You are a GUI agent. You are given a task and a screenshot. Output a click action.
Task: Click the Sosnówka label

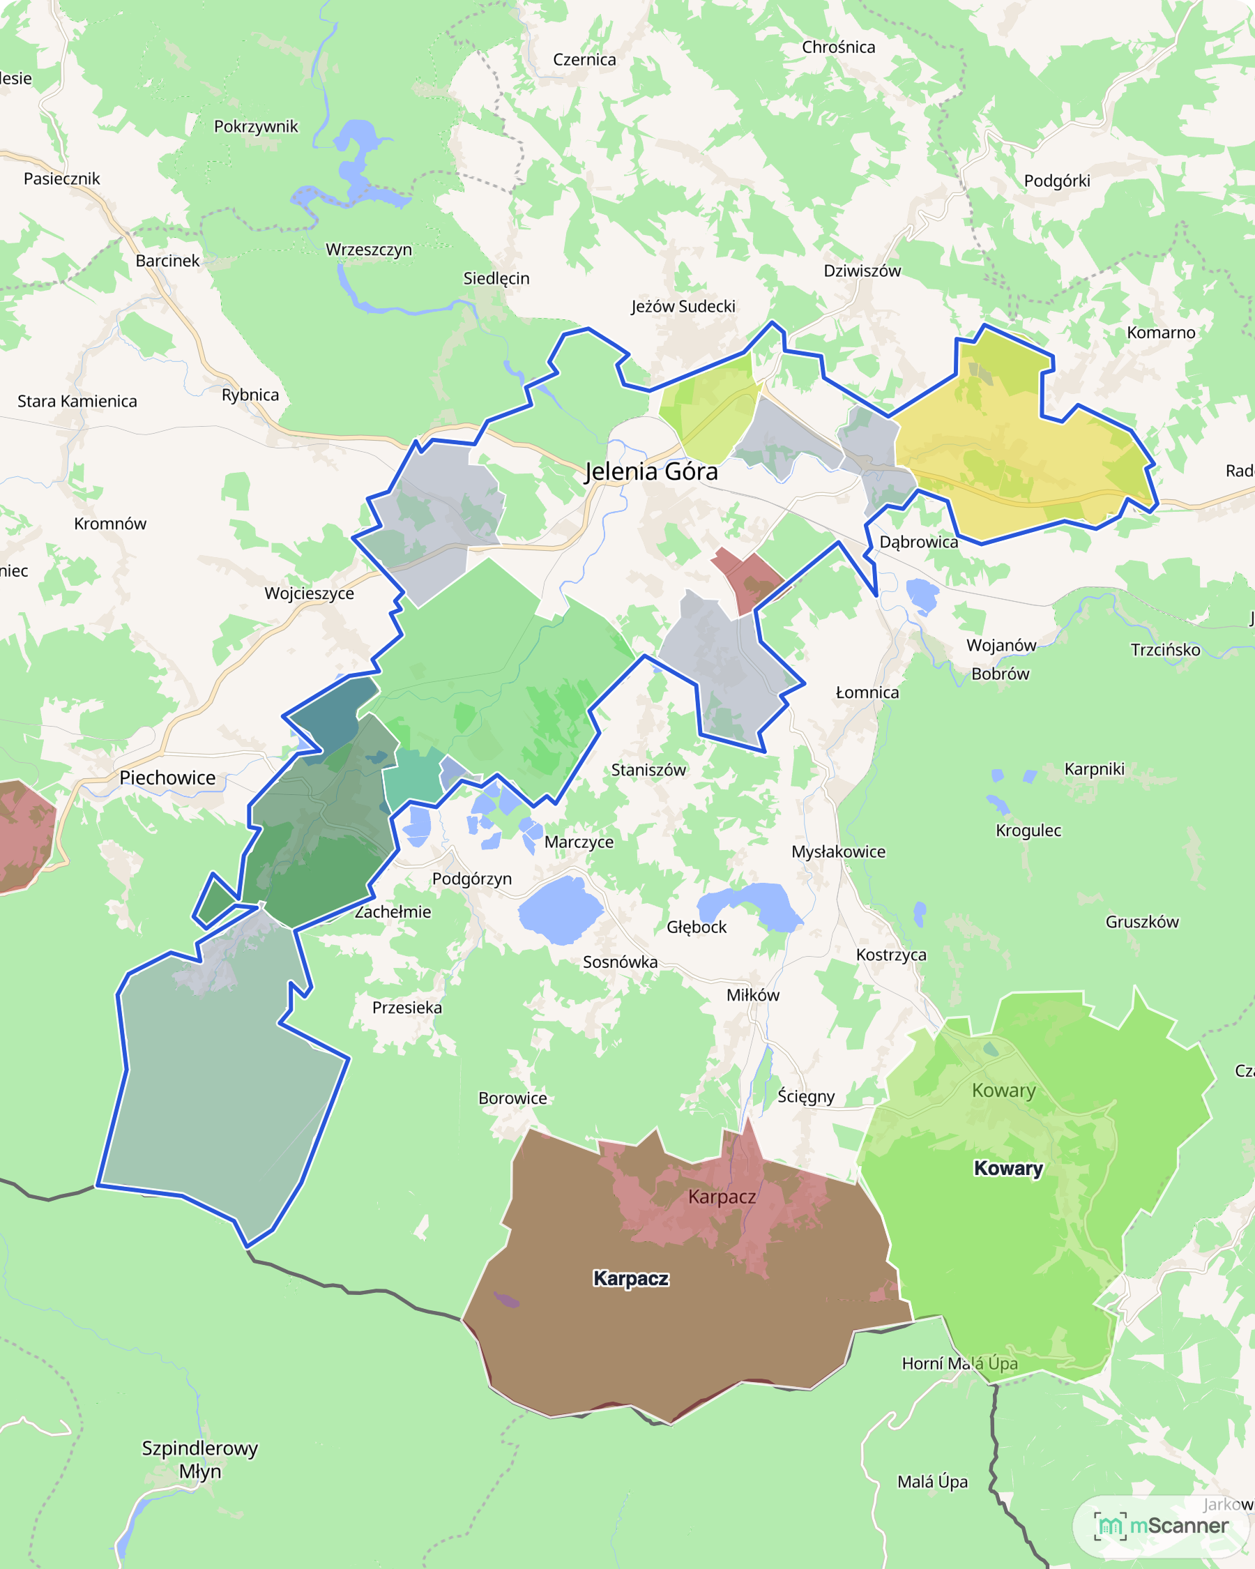point(621,962)
